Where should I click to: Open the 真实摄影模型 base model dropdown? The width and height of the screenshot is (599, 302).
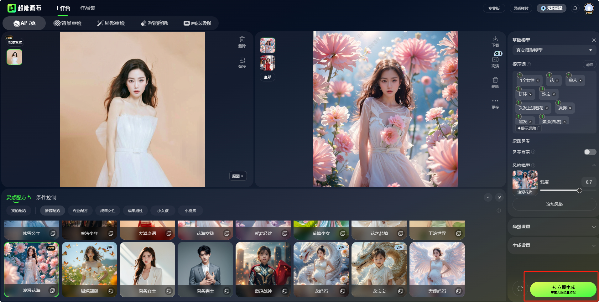point(554,50)
